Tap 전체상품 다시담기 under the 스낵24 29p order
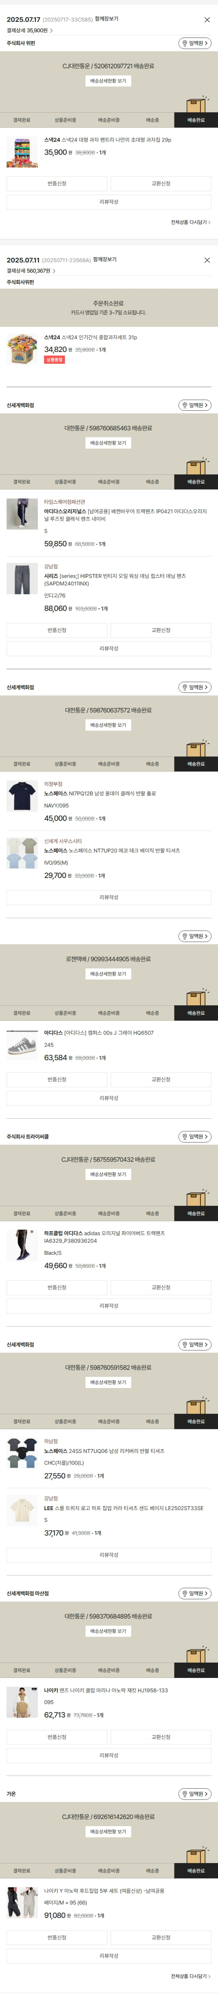Screen dimensions: 218x1994 click(x=190, y=222)
